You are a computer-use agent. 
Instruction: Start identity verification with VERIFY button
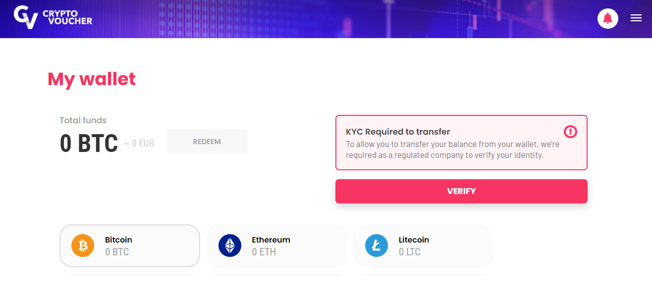(461, 191)
